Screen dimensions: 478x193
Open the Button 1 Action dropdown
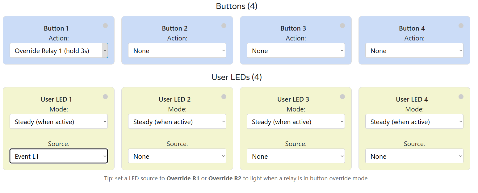(x=59, y=50)
